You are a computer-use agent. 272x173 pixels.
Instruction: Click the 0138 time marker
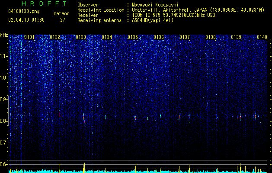click(x=211, y=37)
